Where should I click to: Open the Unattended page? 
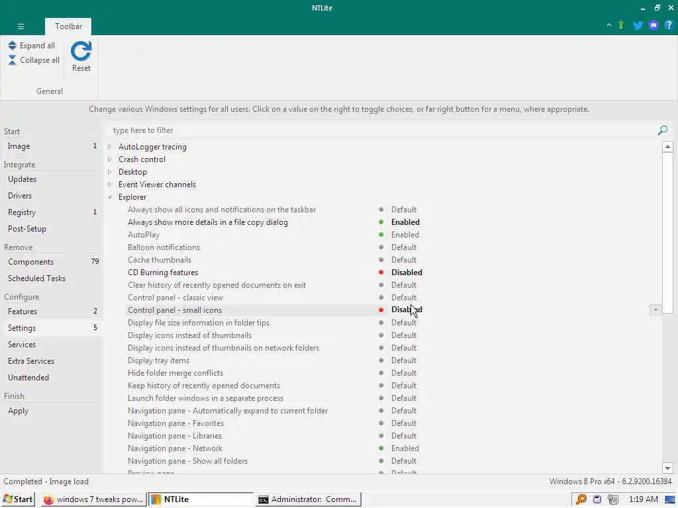52,378
